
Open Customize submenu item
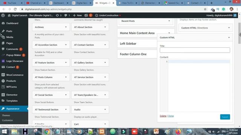point(8,120)
